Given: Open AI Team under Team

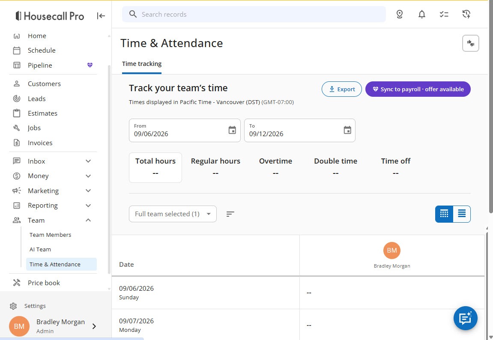Looking at the screenshot, I should pyautogui.click(x=40, y=250).
